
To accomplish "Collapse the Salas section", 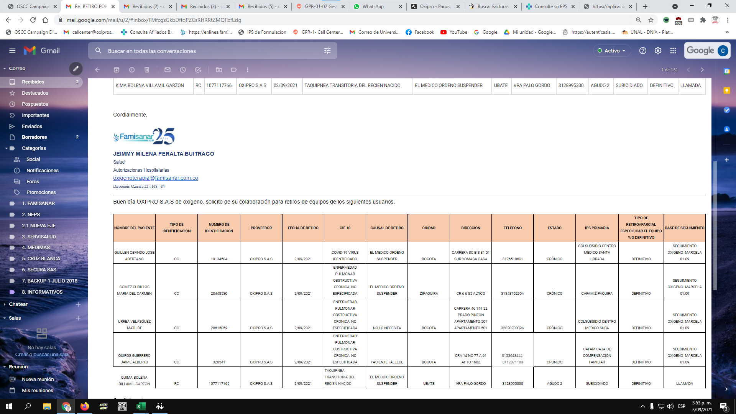I will click(5, 318).
